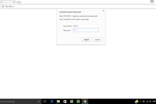The width and height of the screenshot is (156, 104).
Task: Close the current browser tab
Action: (x=14, y=2)
